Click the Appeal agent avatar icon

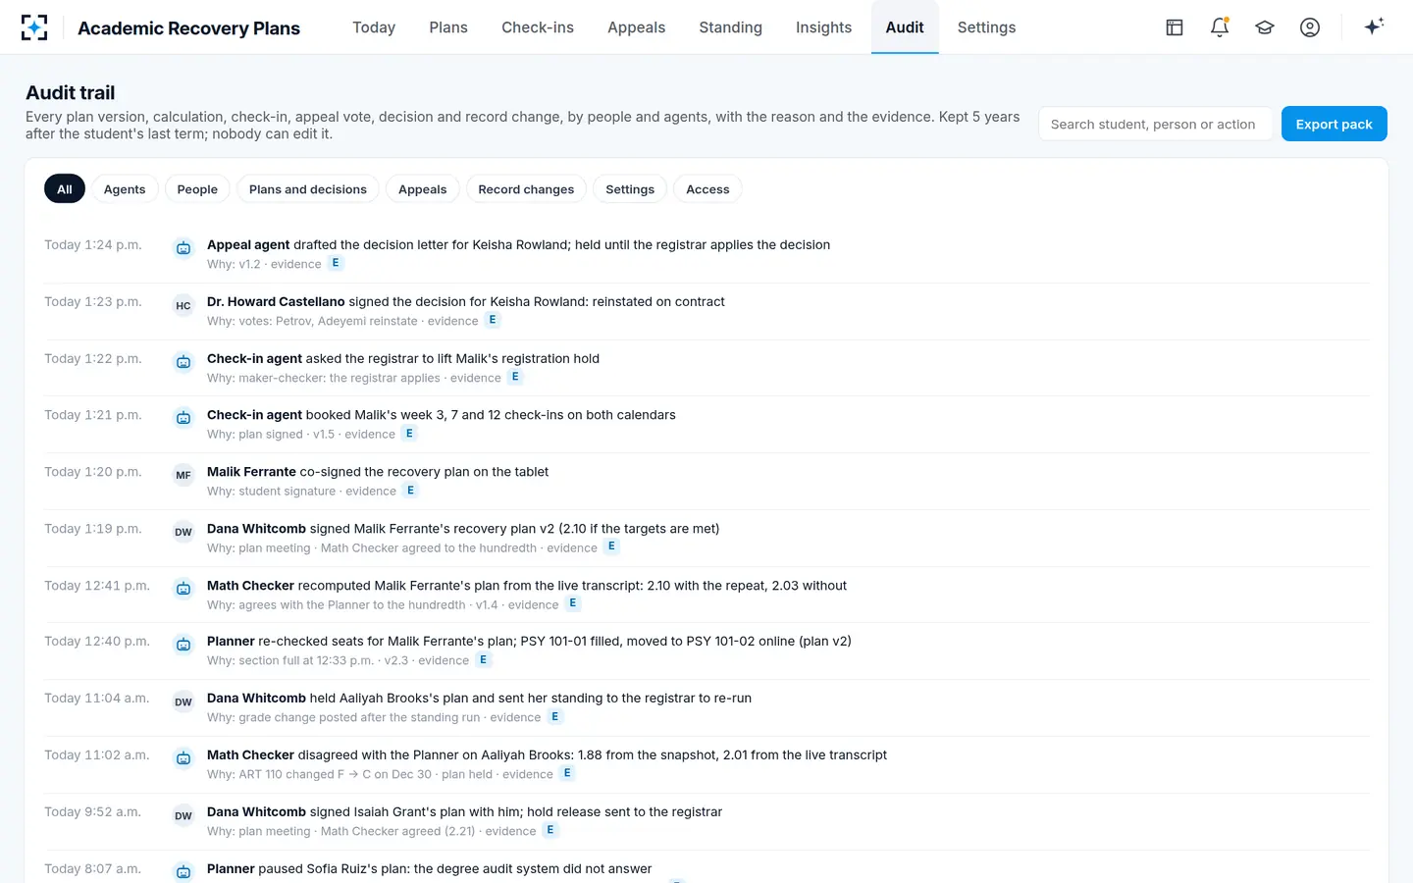(x=183, y=248)
